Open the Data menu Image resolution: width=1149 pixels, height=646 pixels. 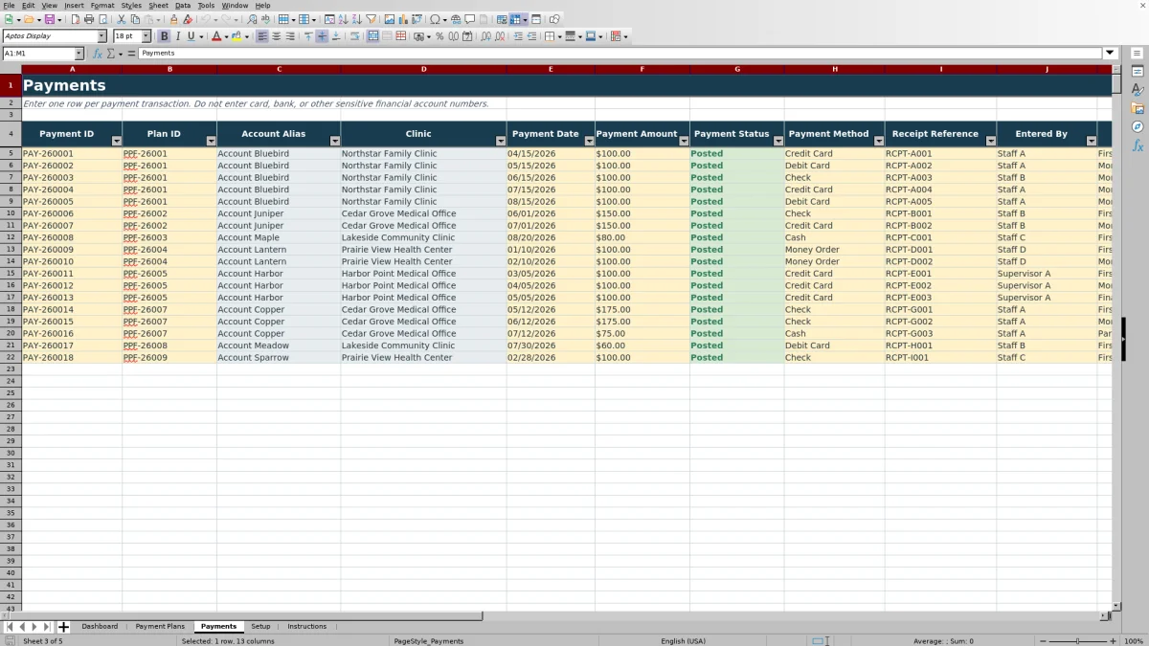tap(183, 6)
